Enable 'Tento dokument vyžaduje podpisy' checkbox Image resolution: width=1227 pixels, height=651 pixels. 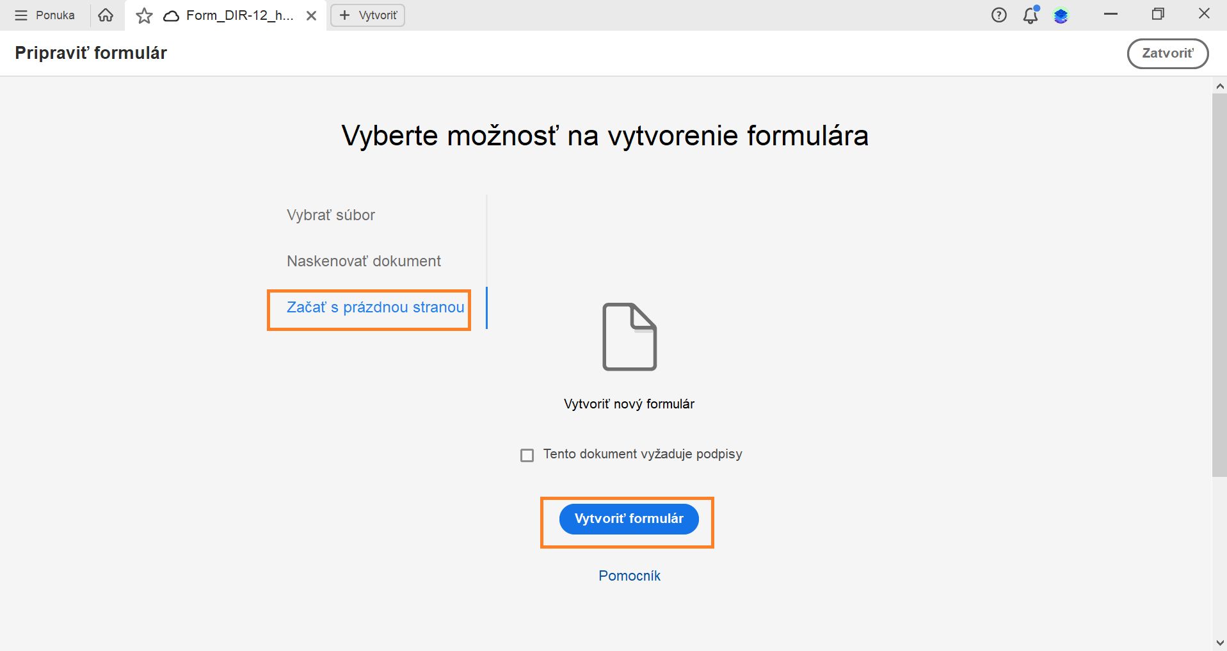point(527,454)
